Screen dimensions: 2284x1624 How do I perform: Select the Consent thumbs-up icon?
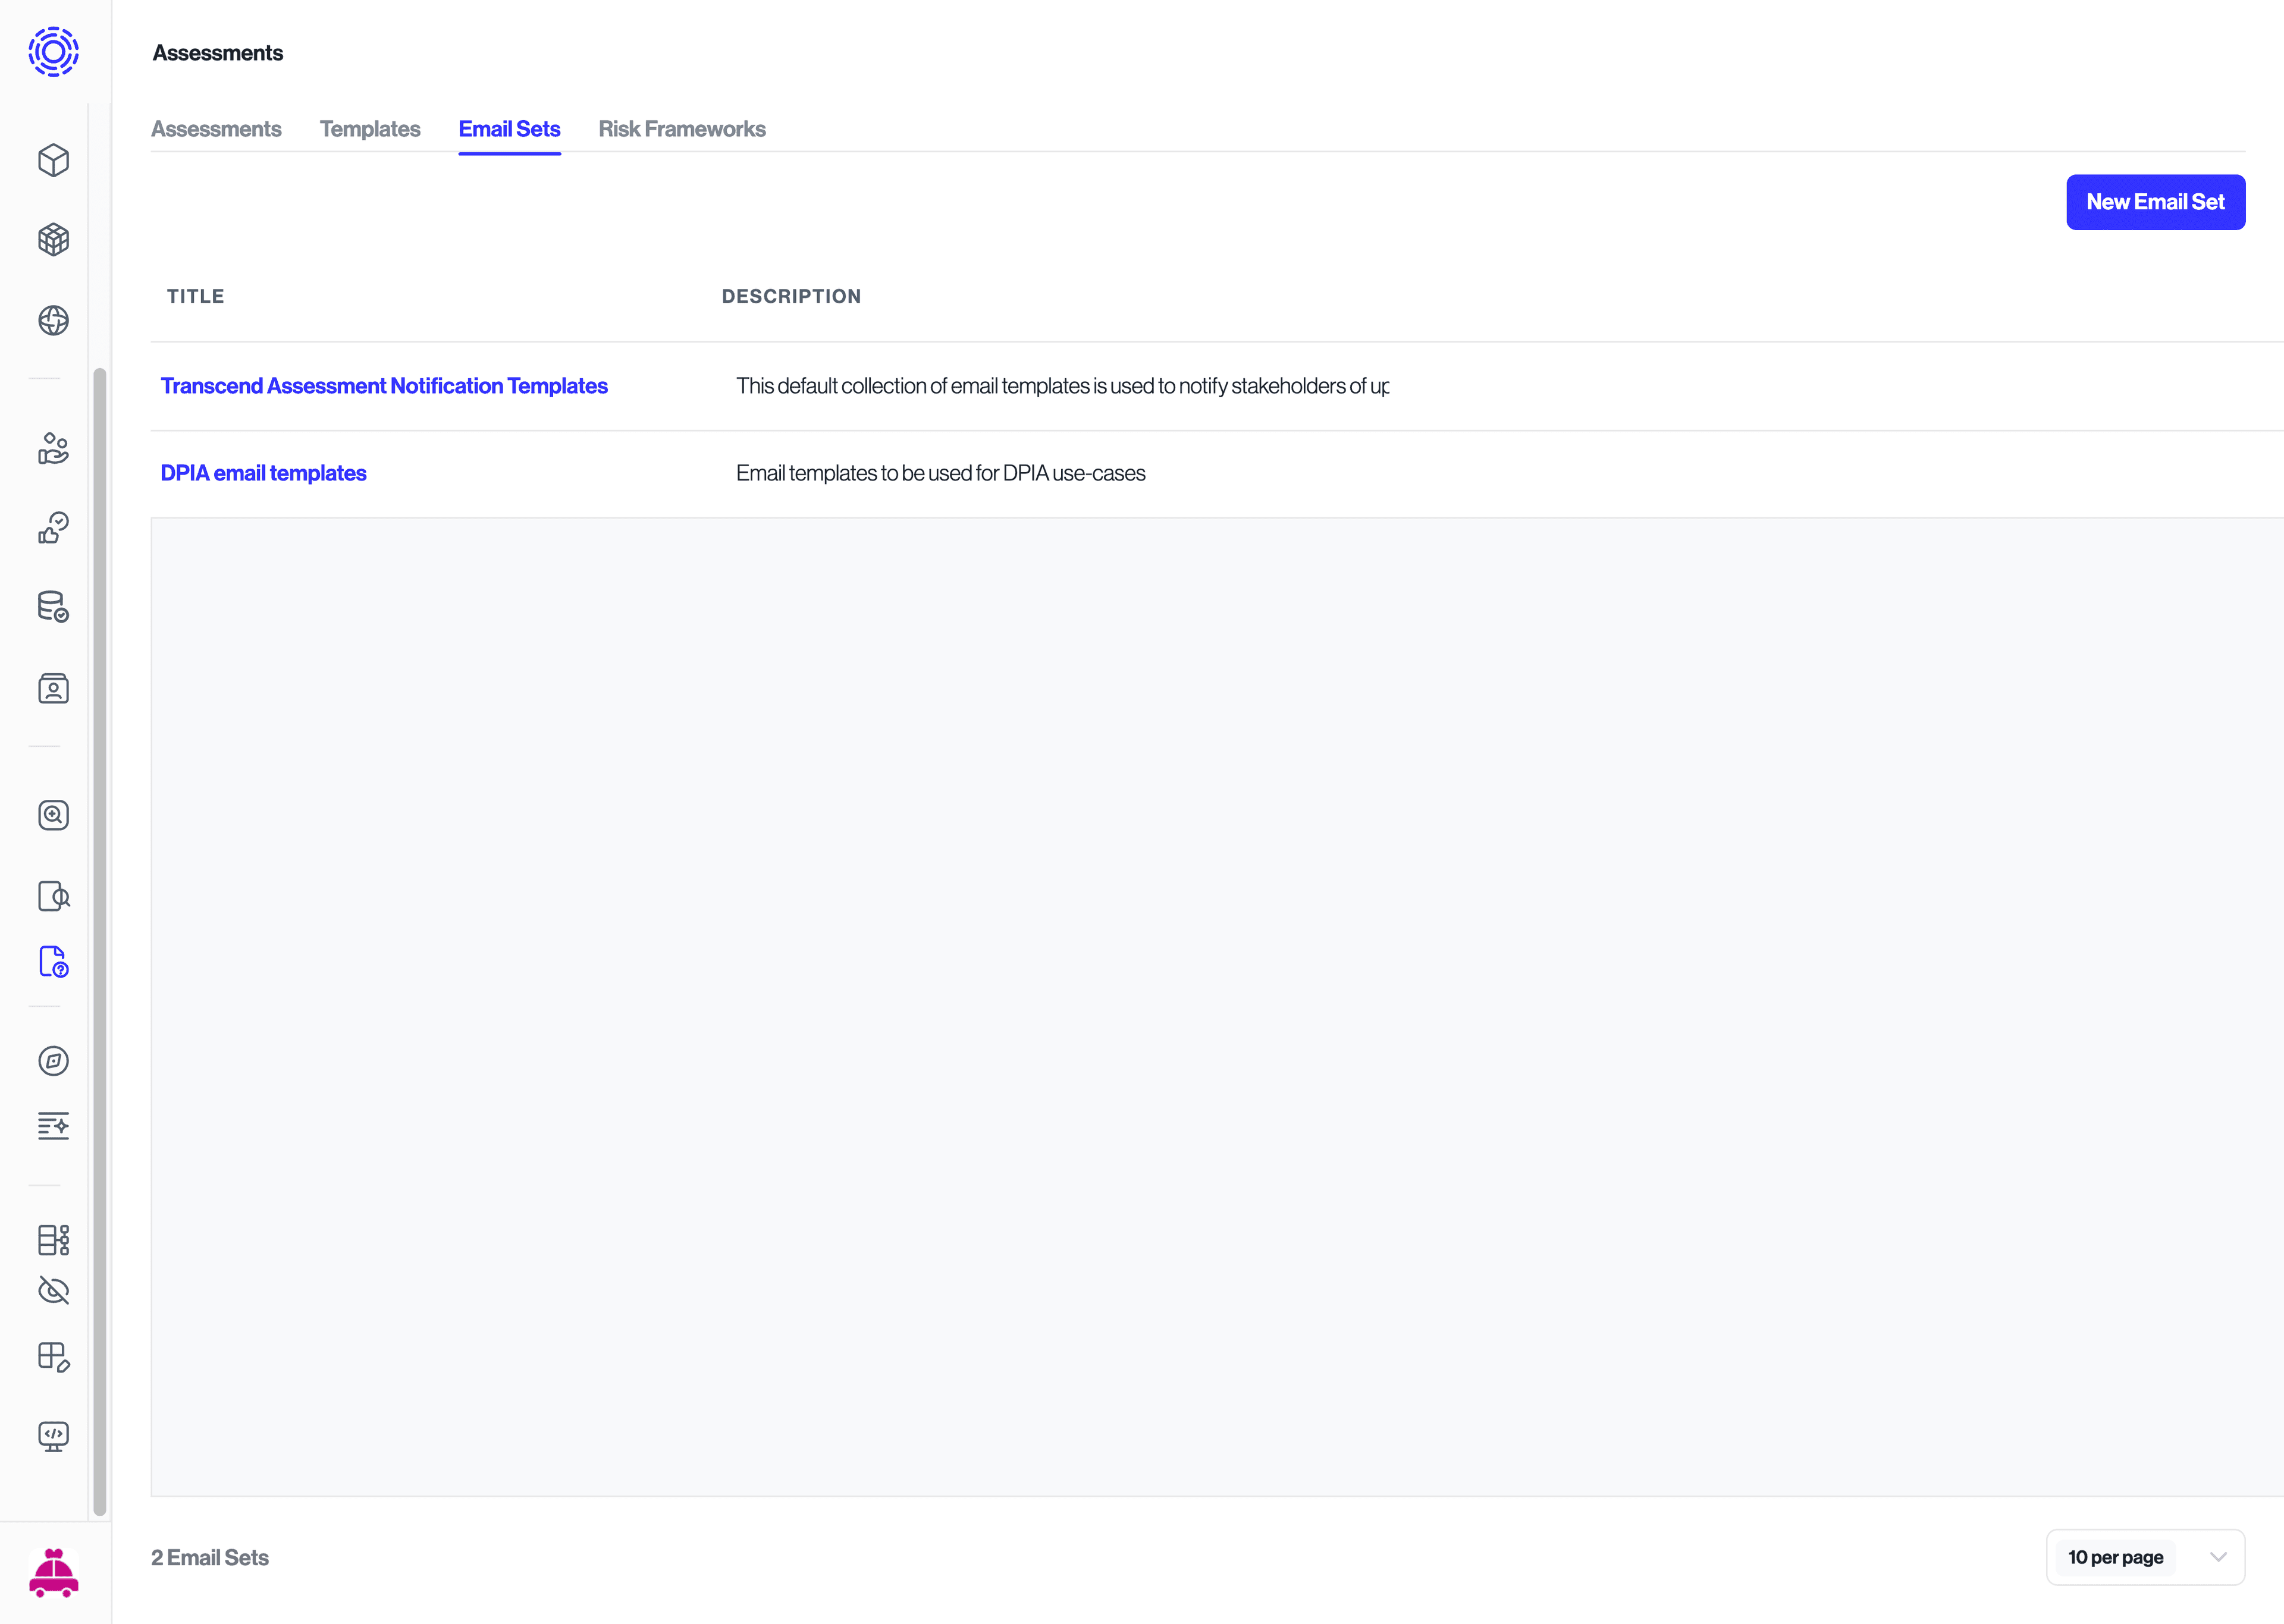[52, 528]
